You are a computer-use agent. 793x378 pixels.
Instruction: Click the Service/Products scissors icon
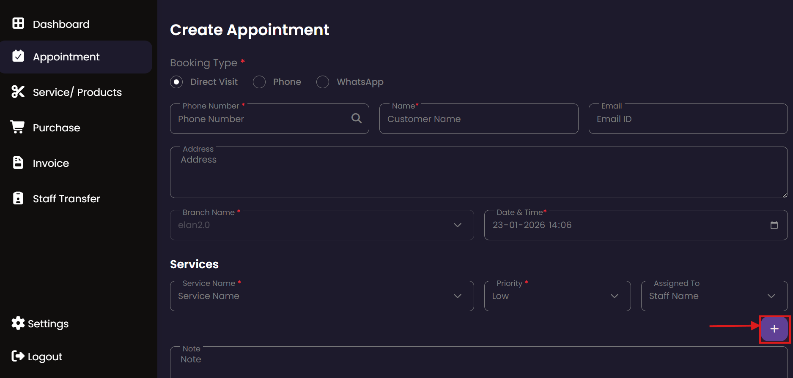18,92
